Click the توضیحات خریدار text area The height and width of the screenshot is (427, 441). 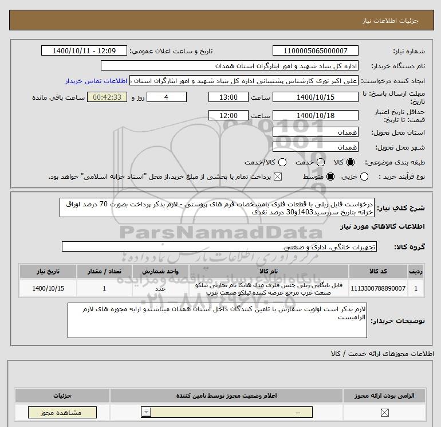point(217,320)
